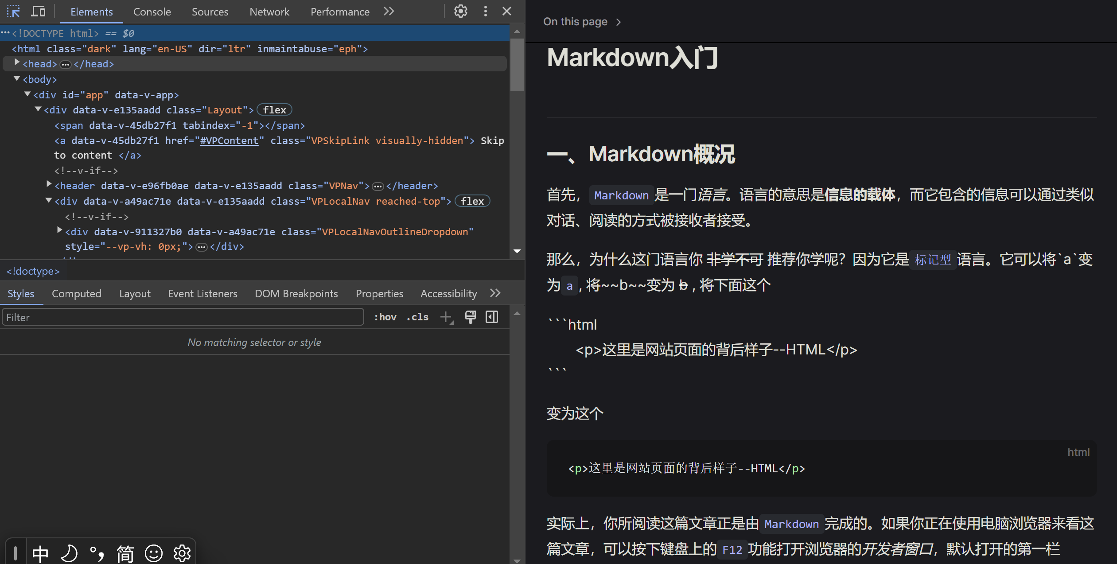Show more styles sidebar tabs

tap(495, 293)
